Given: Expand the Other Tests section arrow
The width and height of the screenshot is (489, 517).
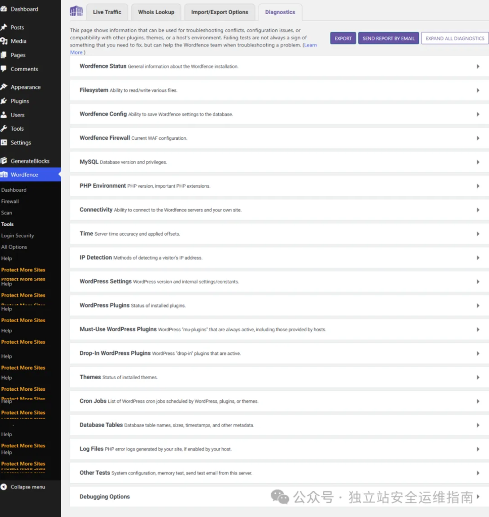Looking at the screenshot, I should point(478,473).
